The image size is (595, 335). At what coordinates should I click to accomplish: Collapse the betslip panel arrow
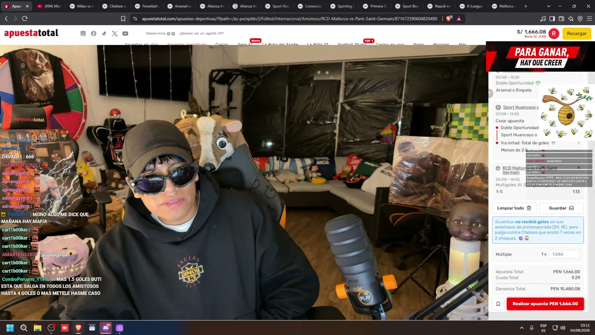(x=490, y=94)
